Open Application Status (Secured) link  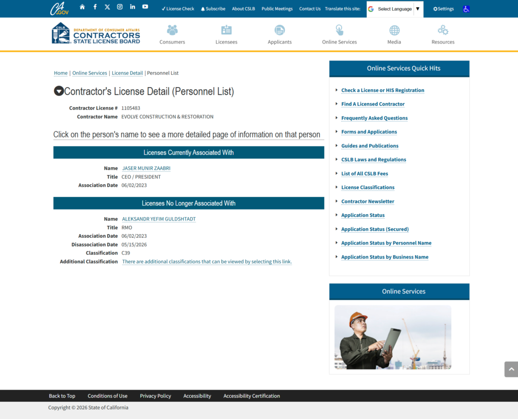tap(375, 229)
